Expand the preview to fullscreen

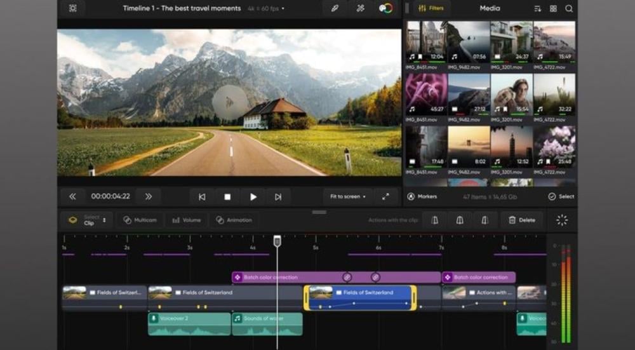[x=385, y=197]
